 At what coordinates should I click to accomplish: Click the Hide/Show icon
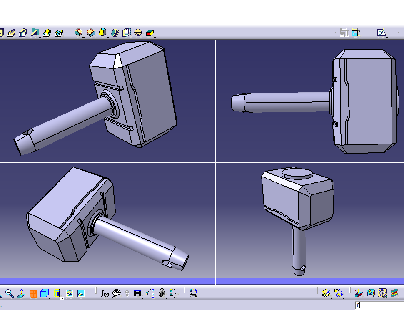pos(70,293)
